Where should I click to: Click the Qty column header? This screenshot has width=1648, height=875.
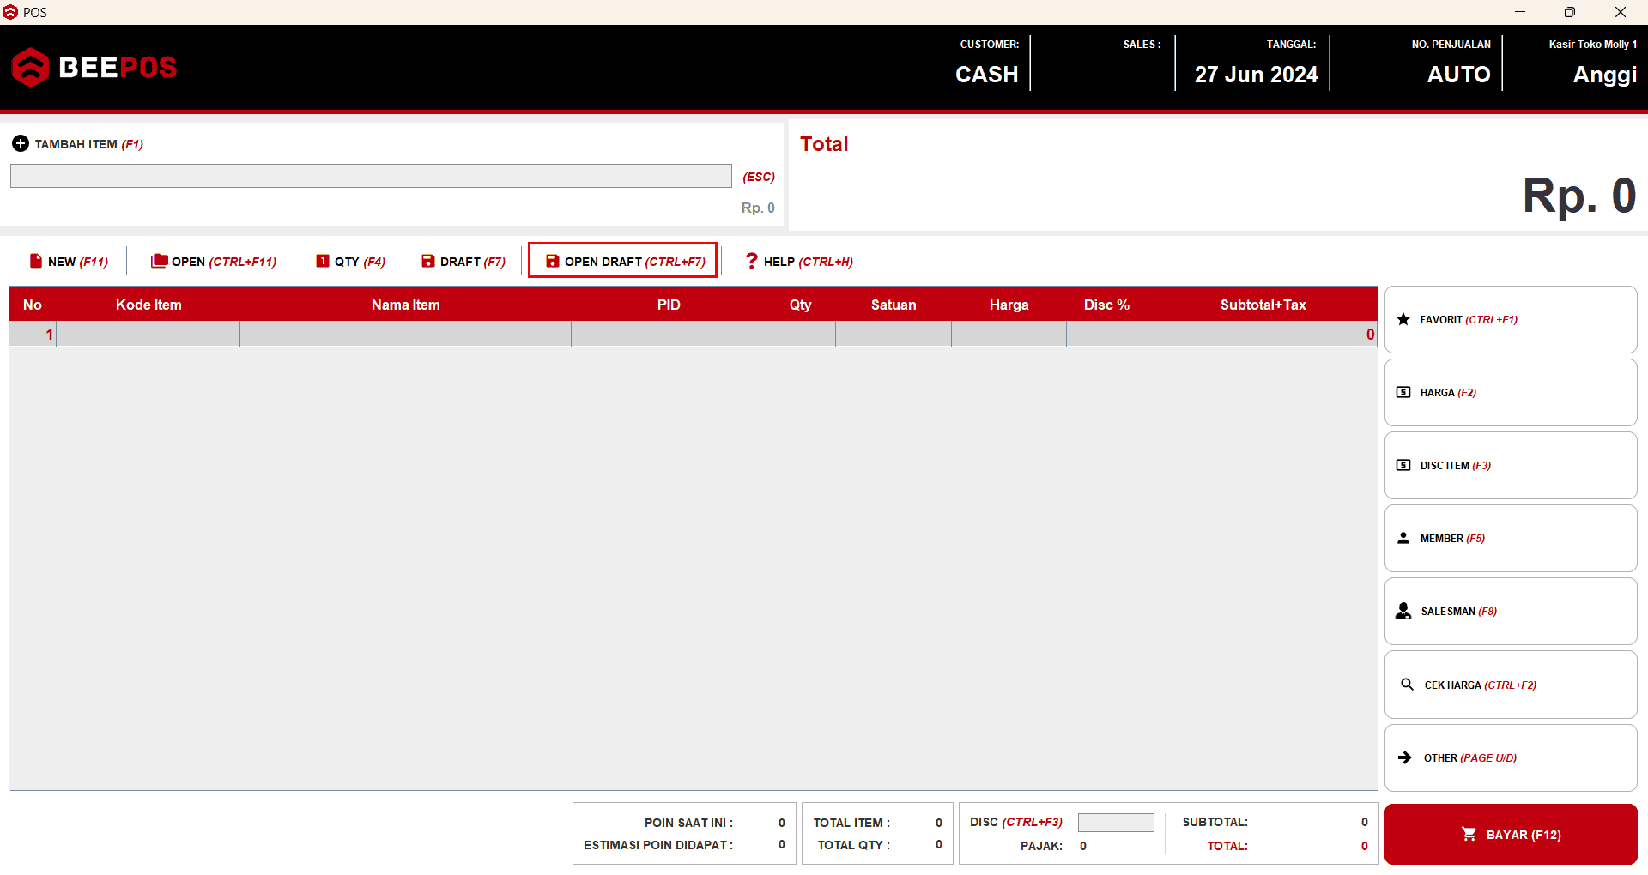click(x=801, y=305)
